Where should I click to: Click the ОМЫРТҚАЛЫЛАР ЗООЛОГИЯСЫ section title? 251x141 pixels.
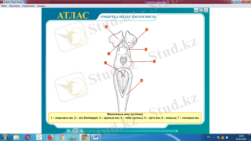128,17
